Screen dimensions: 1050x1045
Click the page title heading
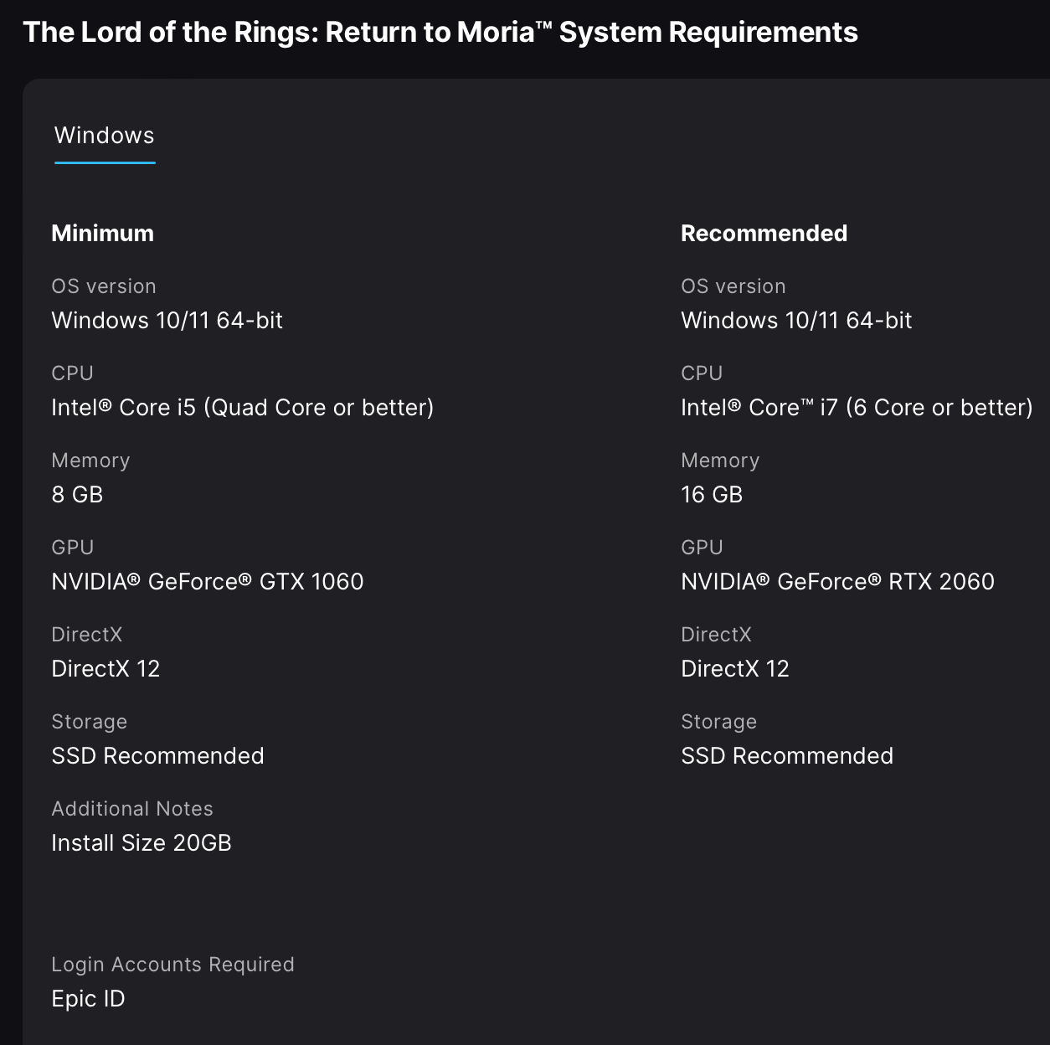click(440, 33)
